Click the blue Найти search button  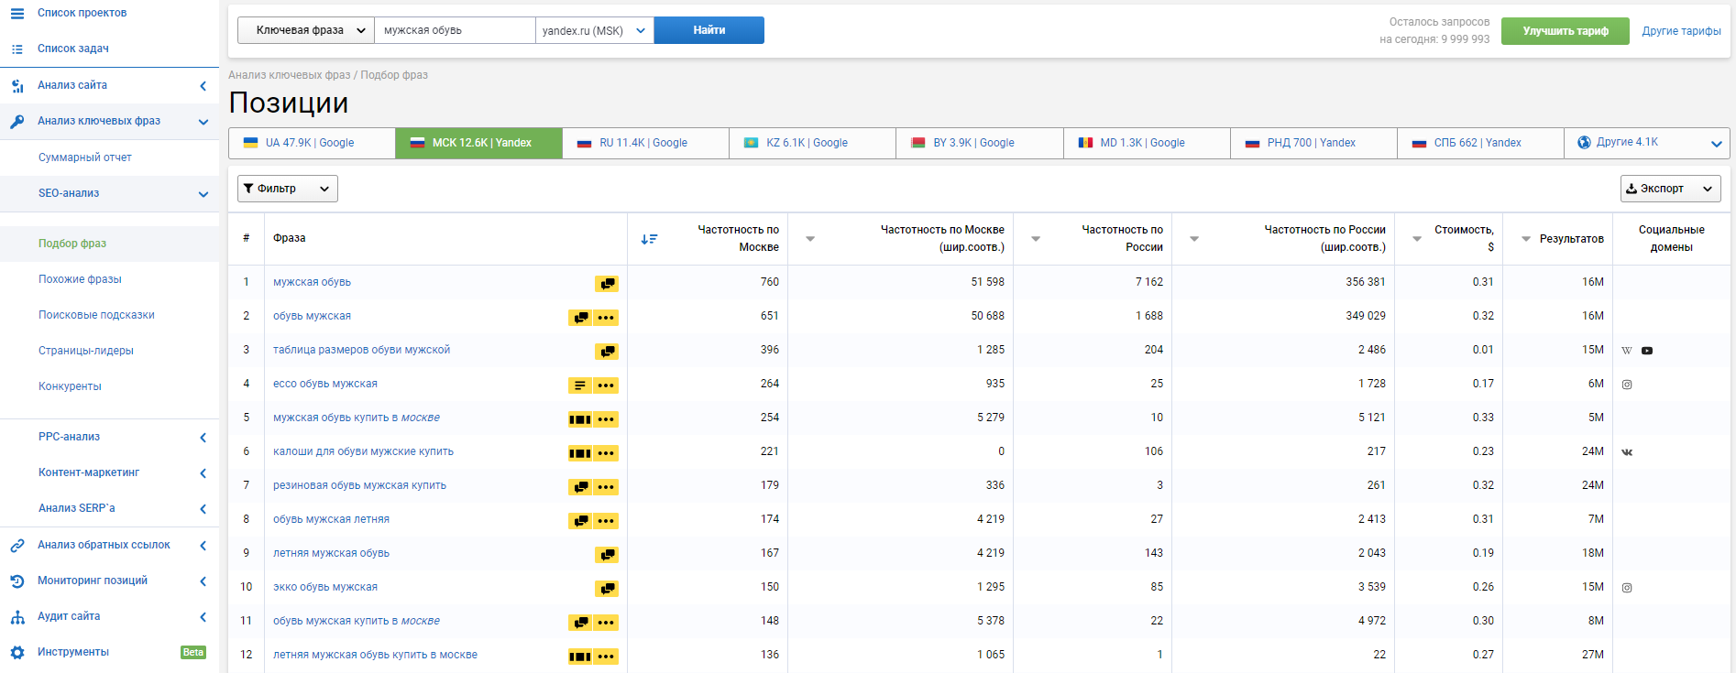point(709,30)
